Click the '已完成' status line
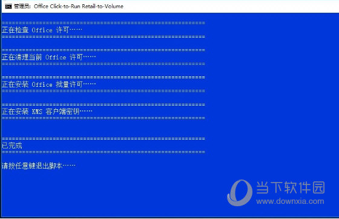This screenshot has width=339, height=219. pyautogui.click(x=12, y=146)
